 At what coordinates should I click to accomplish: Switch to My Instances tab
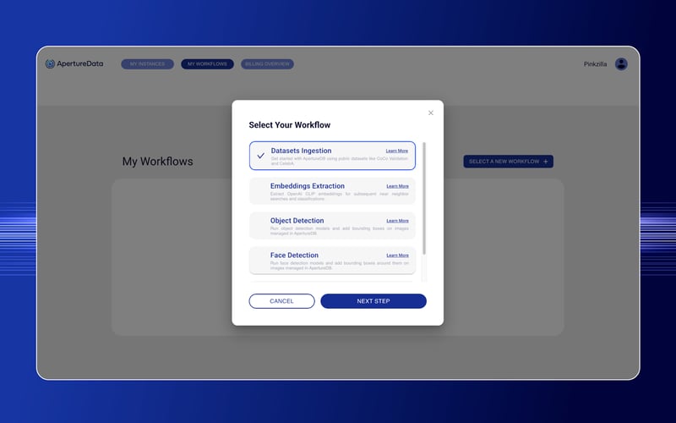(147, 64)
